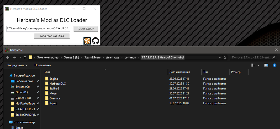Select S.T.A.L.K.E.R. 2 Heart of Chornobyl breadcrumb
280x129 pixels.
(162, 57)
